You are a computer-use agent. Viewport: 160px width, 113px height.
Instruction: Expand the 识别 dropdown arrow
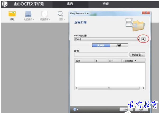[x=64, y=19]
